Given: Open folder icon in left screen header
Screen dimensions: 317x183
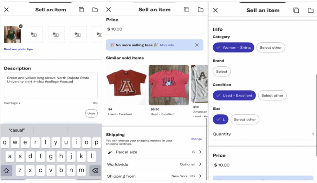Looking at the screenshot, I should [95, 10].
